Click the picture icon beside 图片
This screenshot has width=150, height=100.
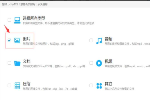click(x=17, y=40)
